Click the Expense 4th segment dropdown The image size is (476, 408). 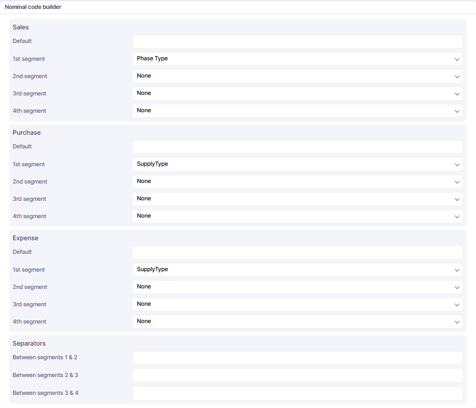297,321
